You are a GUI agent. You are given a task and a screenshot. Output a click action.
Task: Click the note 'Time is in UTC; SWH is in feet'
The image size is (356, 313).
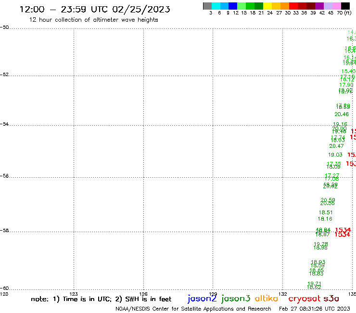(101, 299)
